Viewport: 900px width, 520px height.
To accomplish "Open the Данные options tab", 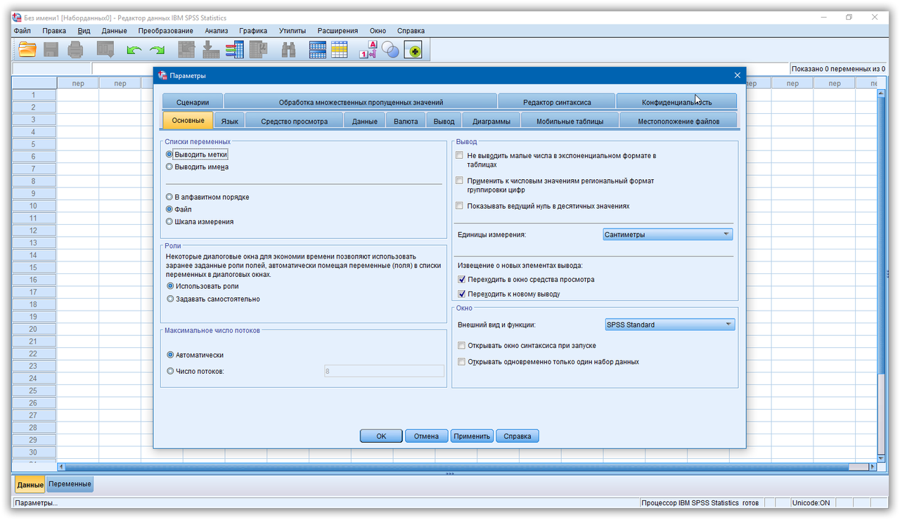I will point(365,121).
